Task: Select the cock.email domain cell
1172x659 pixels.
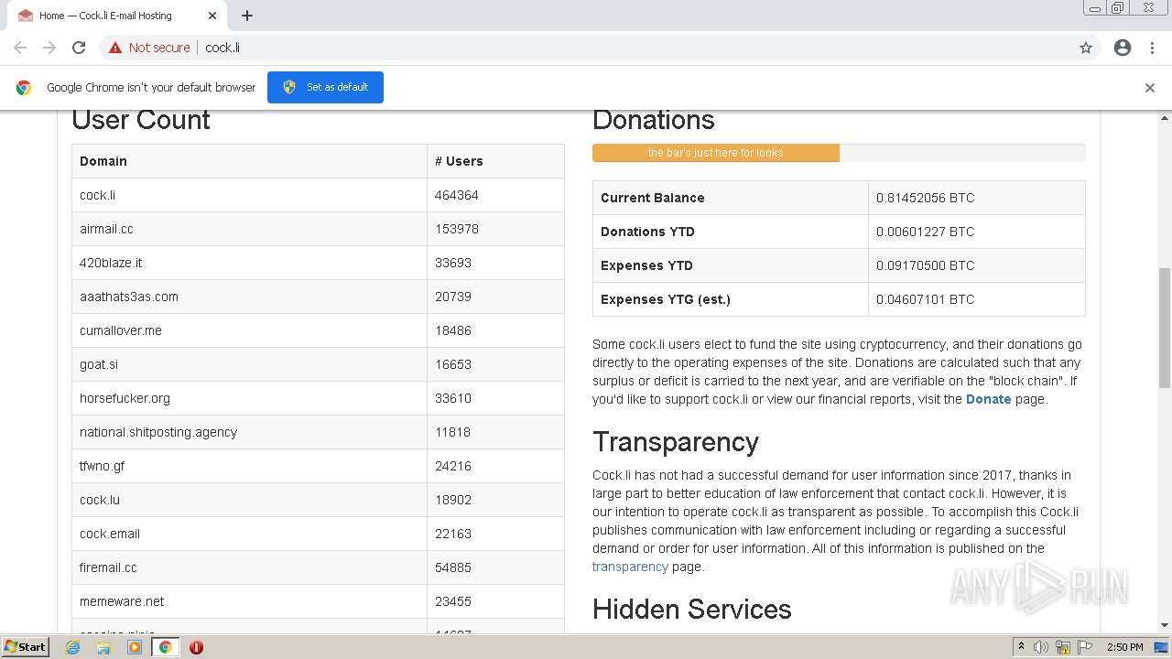Action: point(249,534)
